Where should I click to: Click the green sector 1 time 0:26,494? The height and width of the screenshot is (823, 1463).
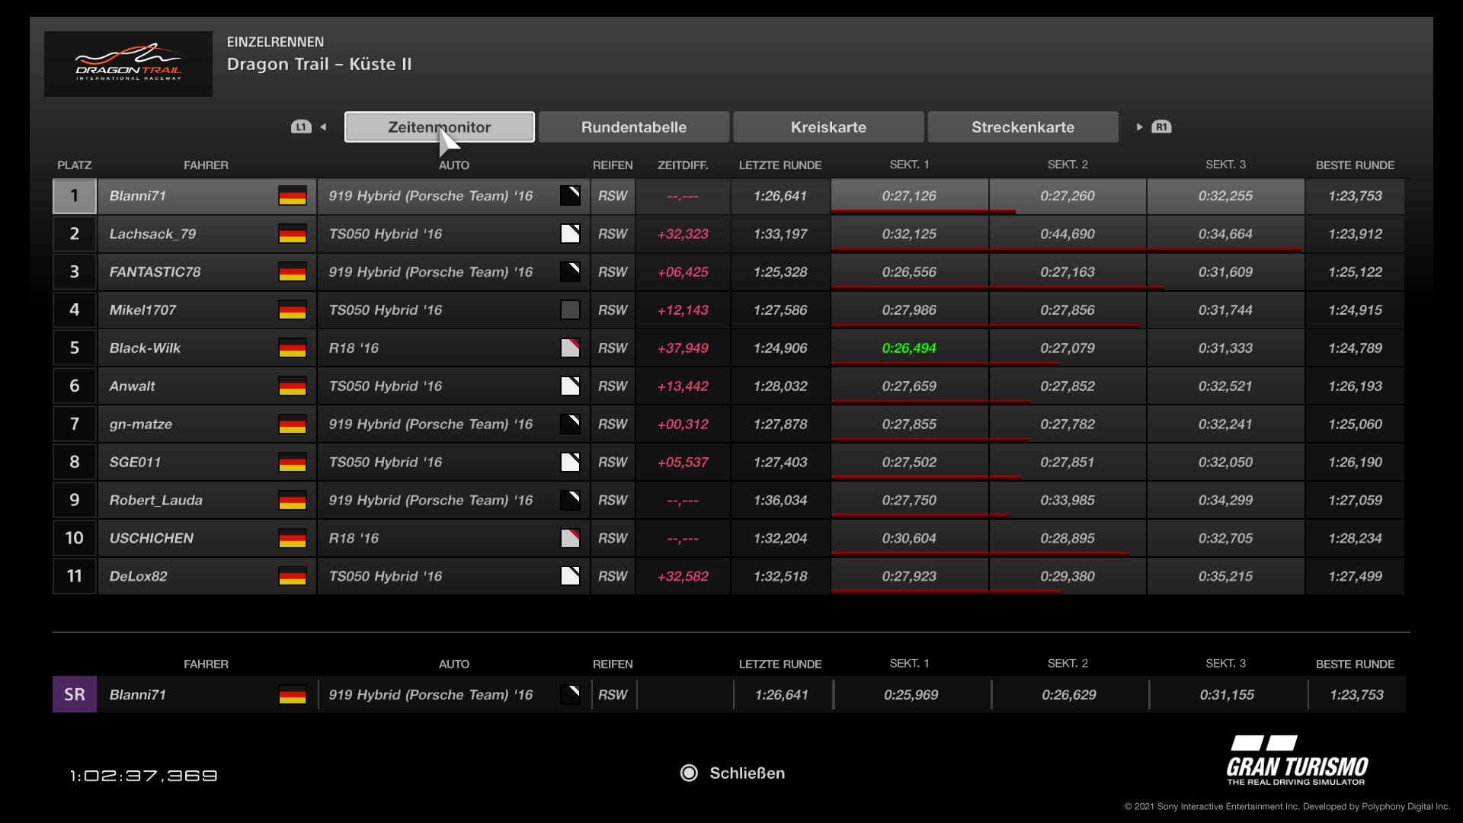coord(909,348)
